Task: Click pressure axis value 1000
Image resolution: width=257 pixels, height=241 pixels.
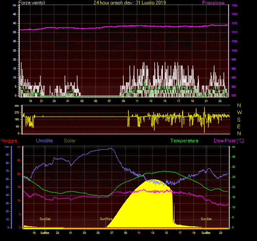Action: (x=234, y=50)
